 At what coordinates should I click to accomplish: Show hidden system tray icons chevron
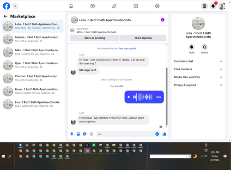(x=201, y=156)
